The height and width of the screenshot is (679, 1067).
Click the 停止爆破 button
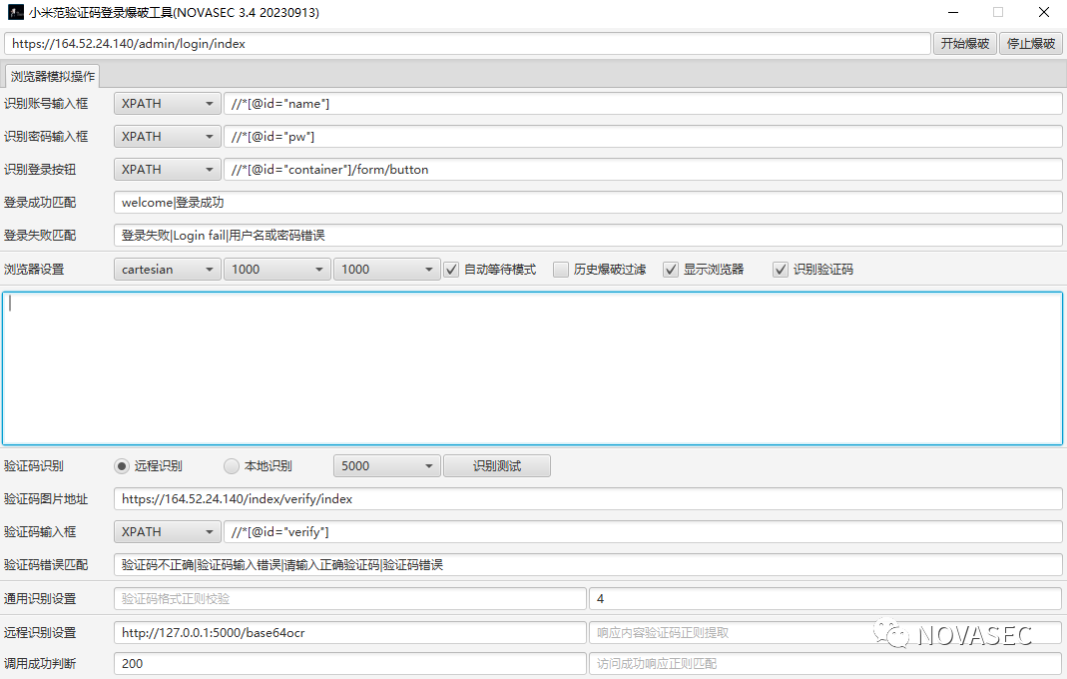click(x=1030, y=44)
